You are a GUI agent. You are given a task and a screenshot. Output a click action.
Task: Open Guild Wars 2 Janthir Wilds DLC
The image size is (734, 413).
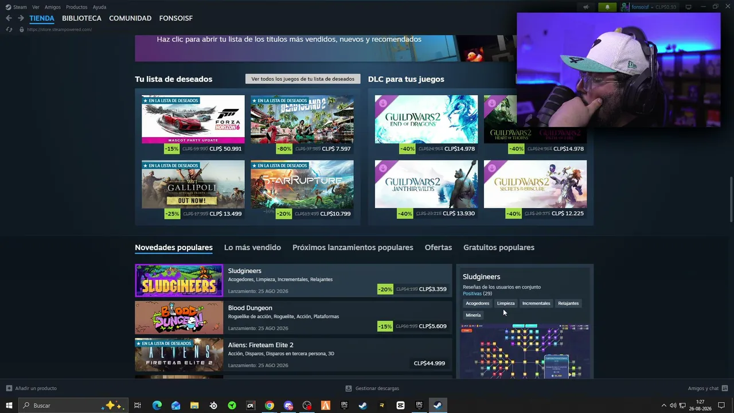[x=426, y=184]
